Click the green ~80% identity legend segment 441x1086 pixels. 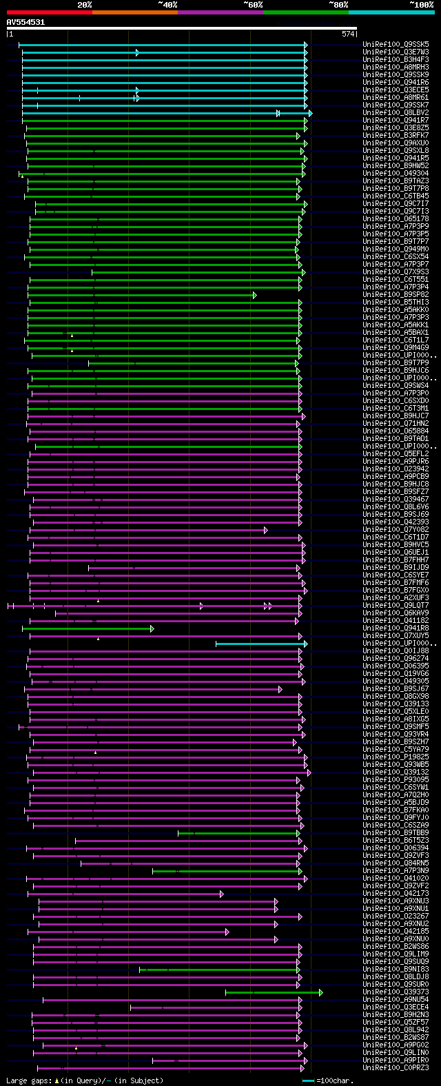305,12
